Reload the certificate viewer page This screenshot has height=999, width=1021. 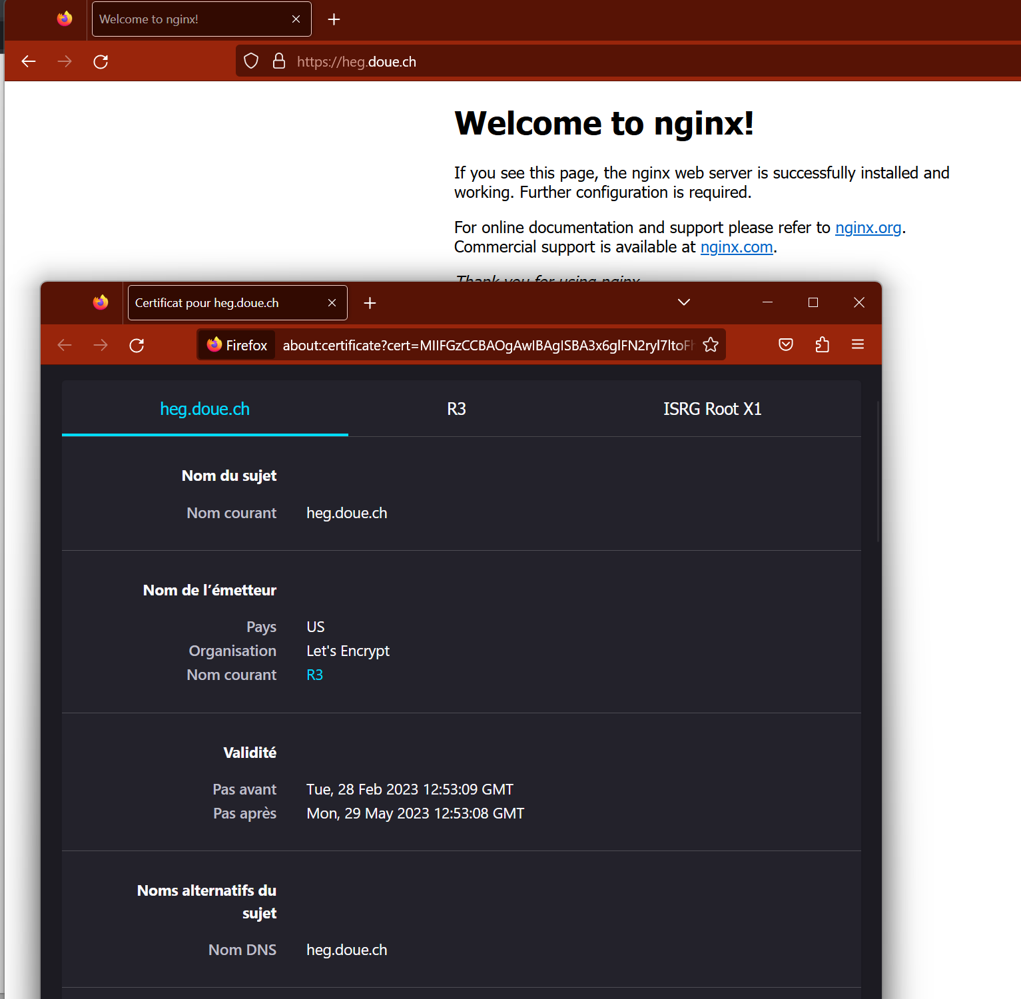(137, 345)
